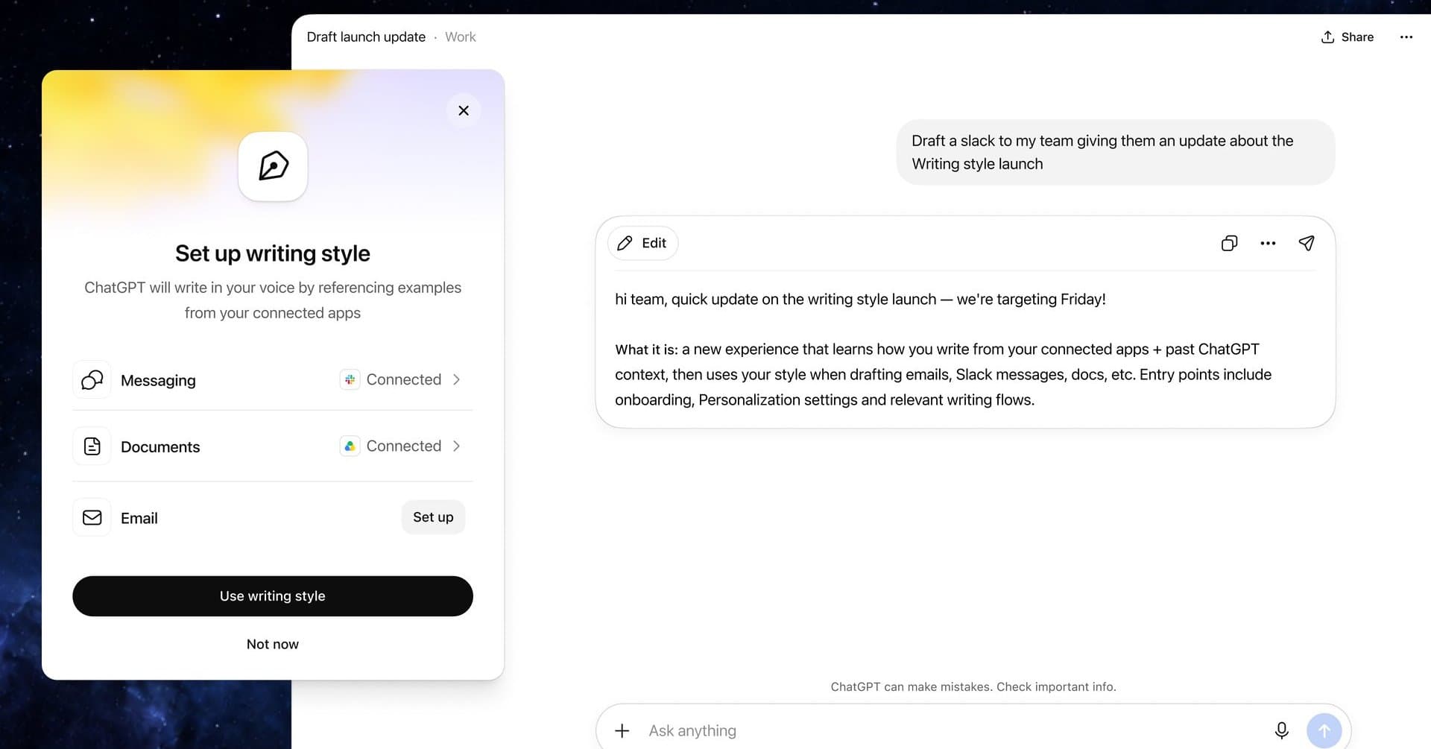Open the draft card's more options menu
Viewport: 1431px width, 749px height.
(x=1268, y=243)
